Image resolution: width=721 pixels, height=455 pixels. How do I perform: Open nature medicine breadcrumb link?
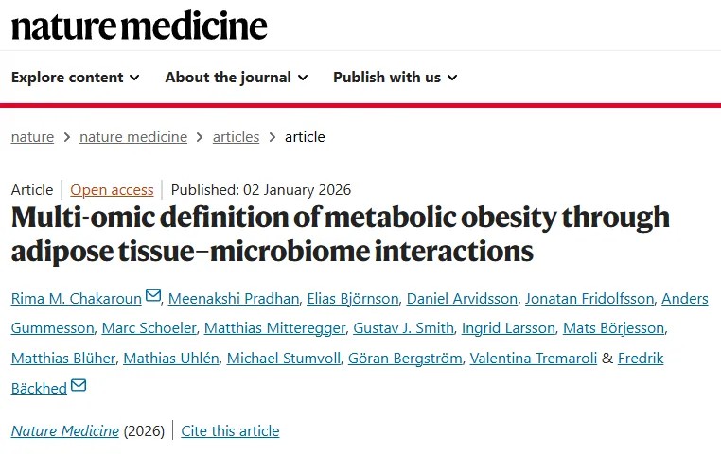133,137
